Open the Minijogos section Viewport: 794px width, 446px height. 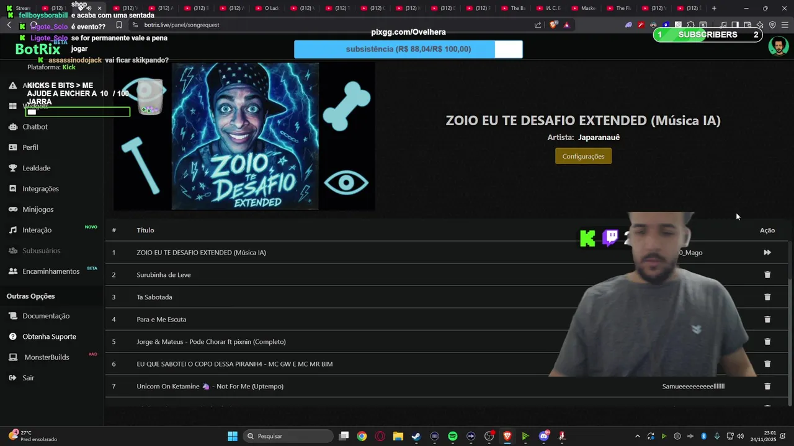pyautogui.click(x=38, y=209)
